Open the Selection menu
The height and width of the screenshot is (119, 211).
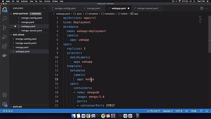[x=24, y=1]
